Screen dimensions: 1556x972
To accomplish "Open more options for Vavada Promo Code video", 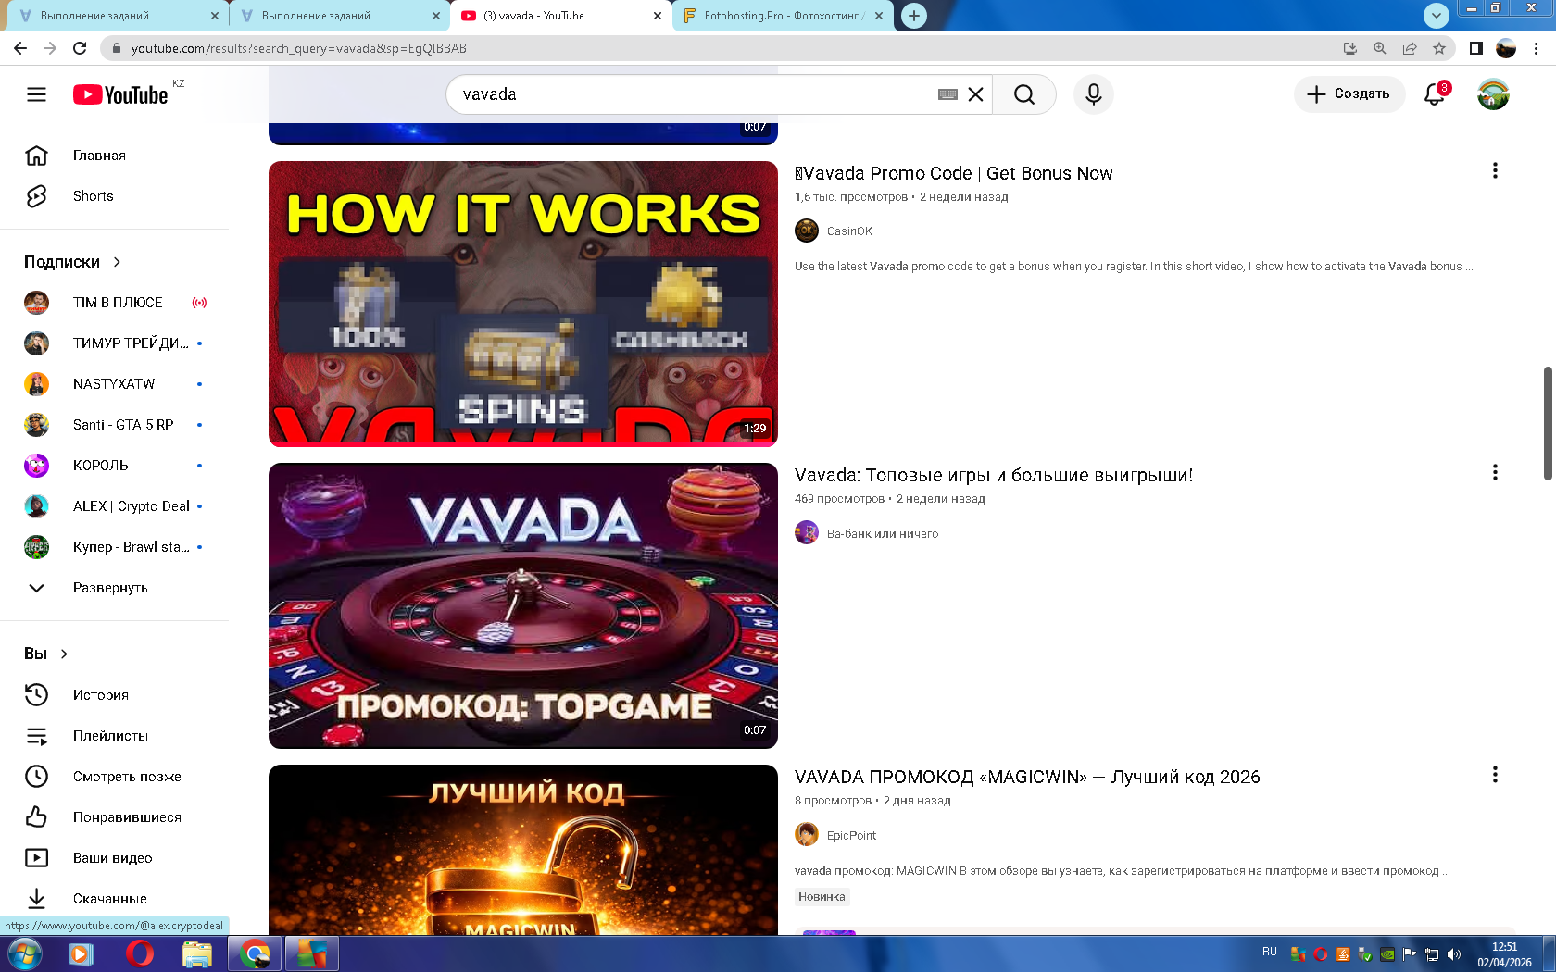I will pos(1495,171).
